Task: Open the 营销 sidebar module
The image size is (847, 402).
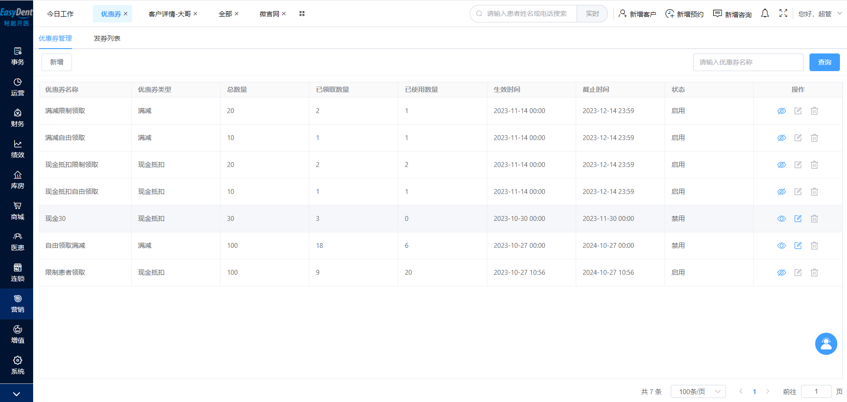Action: (x=17, y=304)
